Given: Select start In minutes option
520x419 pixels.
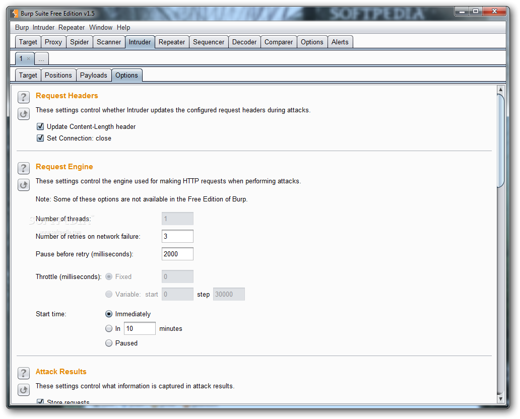Looking at the screenshot, I should [109, 328].
